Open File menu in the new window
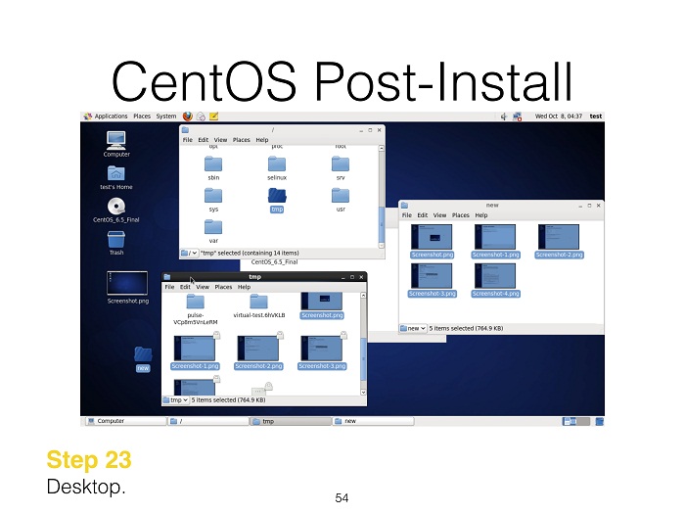685x514 pixels. click(407, 215)
